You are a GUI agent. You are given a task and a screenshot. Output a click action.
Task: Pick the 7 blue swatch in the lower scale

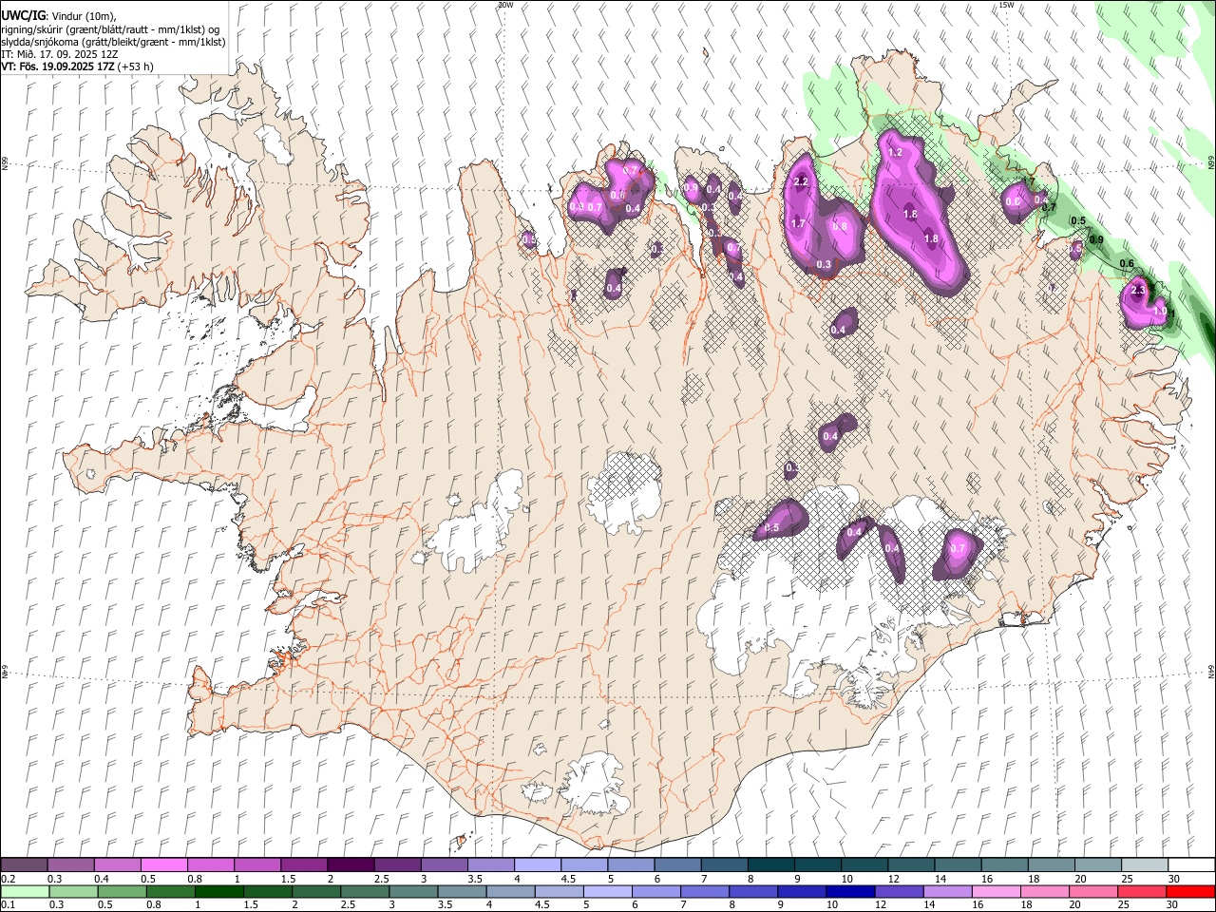pos(705,891)
